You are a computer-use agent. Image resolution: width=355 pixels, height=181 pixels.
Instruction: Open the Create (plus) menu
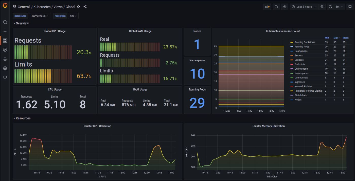coord(5,31)
